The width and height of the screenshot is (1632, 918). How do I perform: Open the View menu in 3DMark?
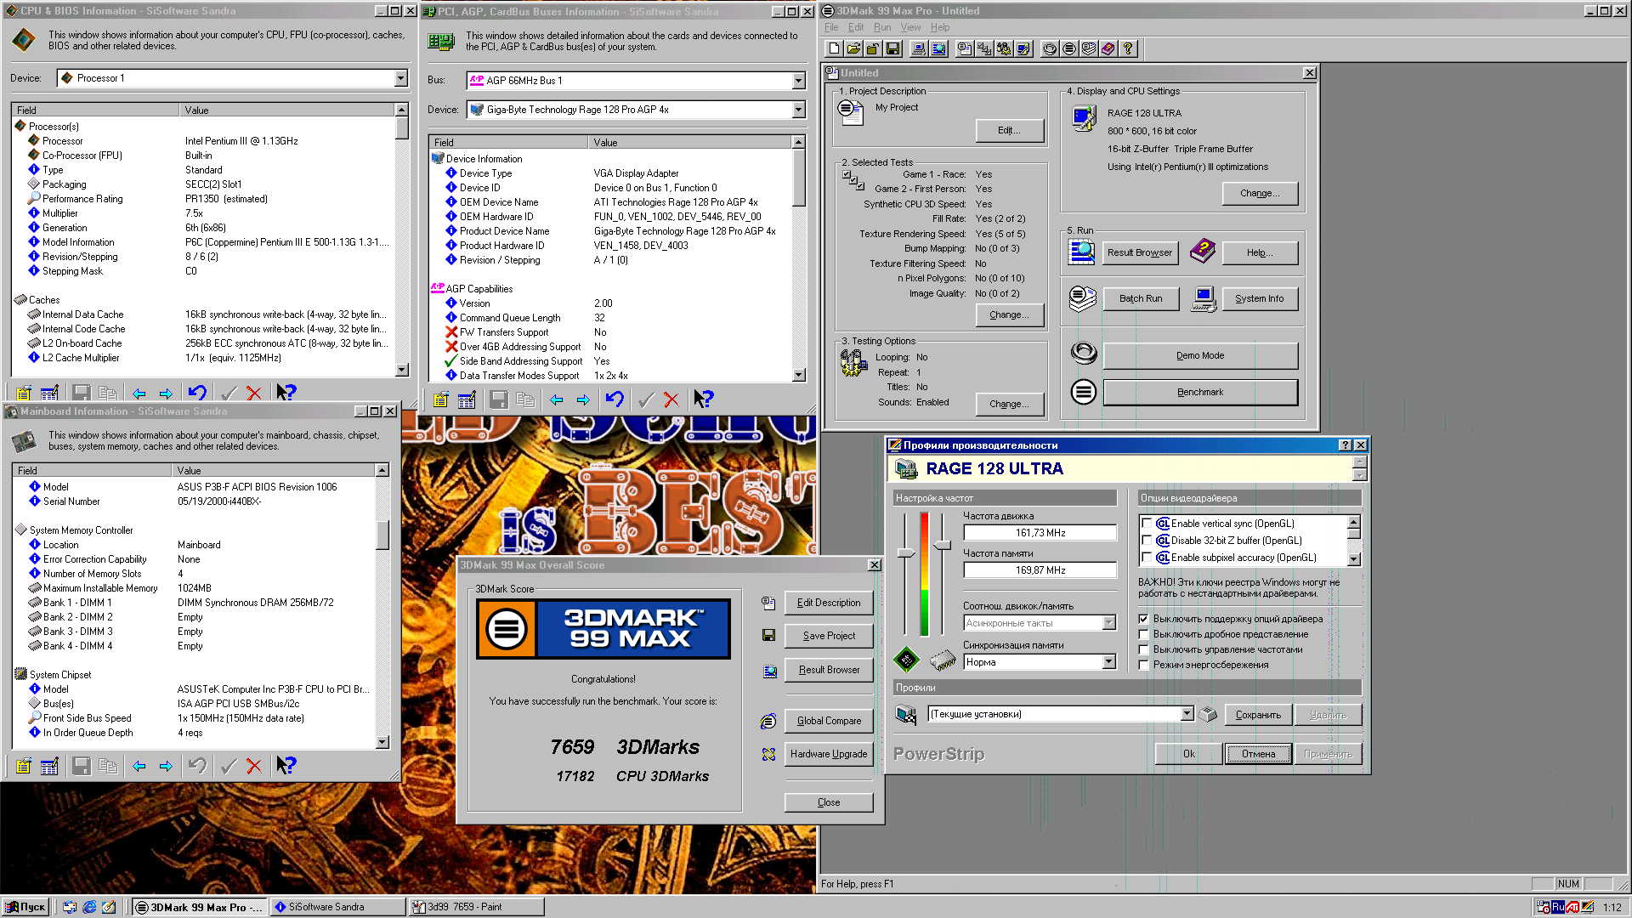click(x=910, y=27)
